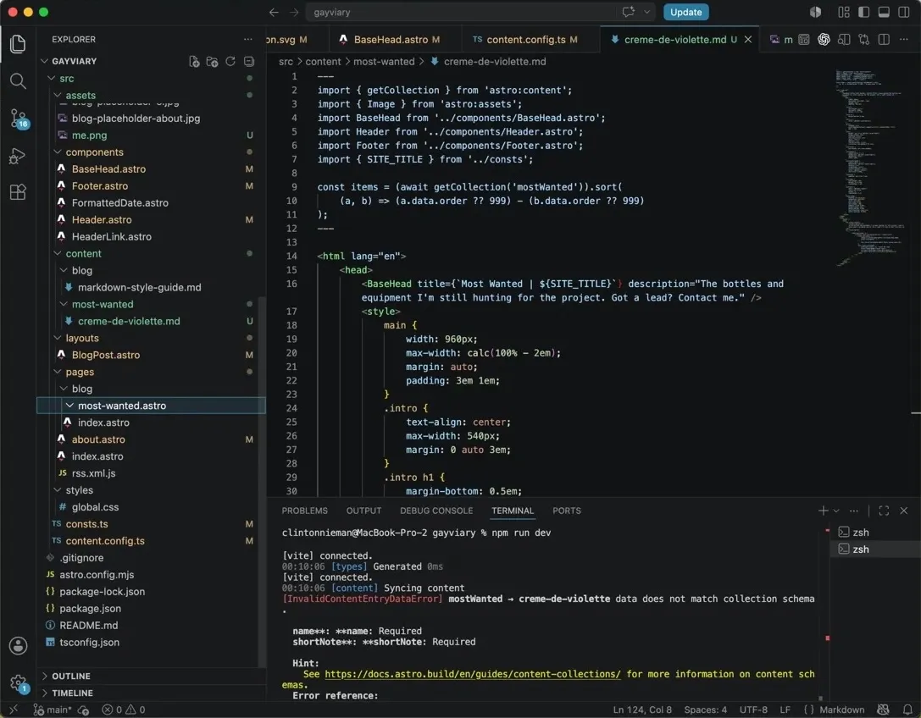Click Spaces: 4 indentation setting
Screen dimensions: 921x718
click(x=706, y=710)
